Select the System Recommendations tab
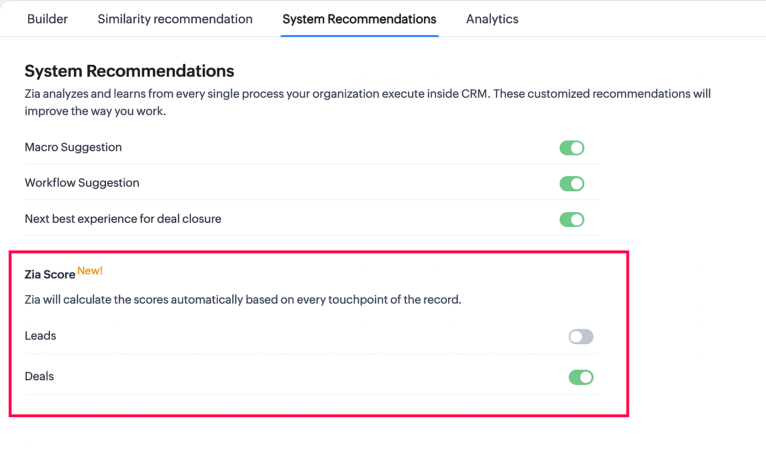The image size is (766, 472). point(359,19)
